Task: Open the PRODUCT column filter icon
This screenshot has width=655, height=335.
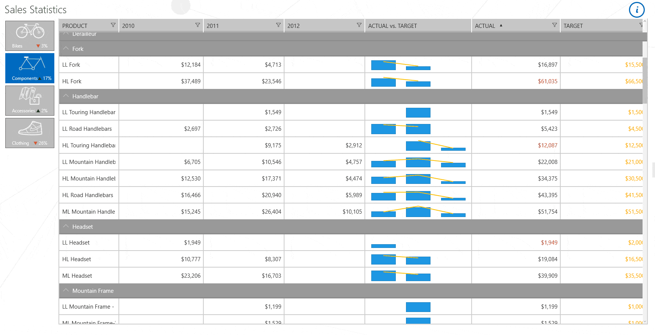Action: (113, 25)
